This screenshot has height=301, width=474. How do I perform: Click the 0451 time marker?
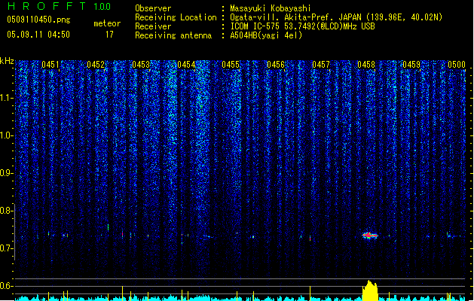(x=50, y=65)
